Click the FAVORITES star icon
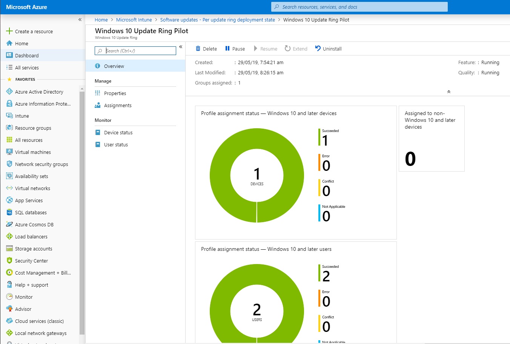 9,79
